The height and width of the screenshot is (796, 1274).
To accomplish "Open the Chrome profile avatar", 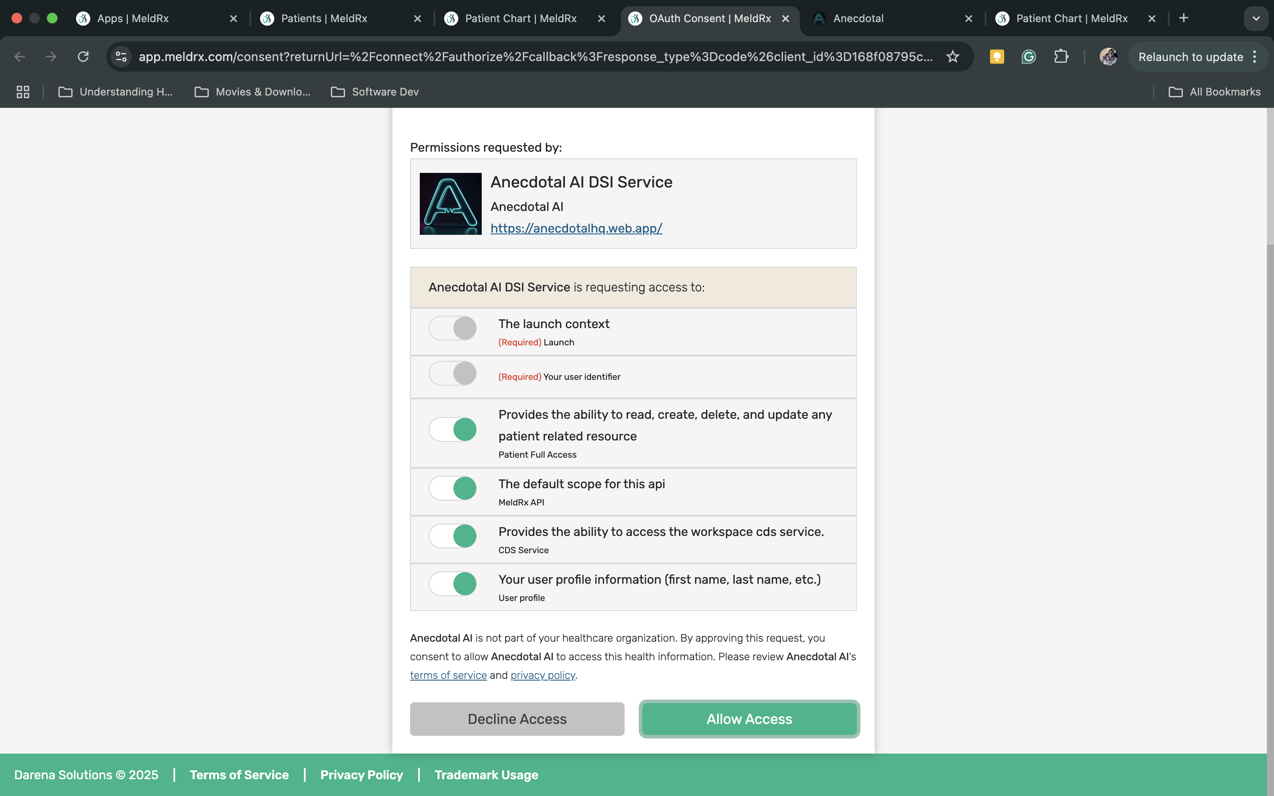I will [1108, 56].
